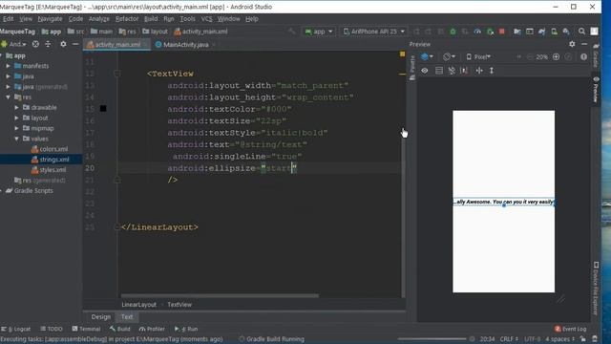Open the Terminal tool window
The height and width of the screenshot is (344, 611).
click(86, 329)
